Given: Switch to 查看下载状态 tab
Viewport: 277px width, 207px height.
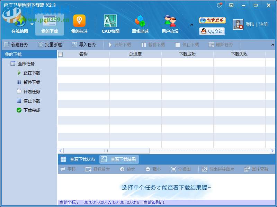Looking at the screenshot, I should point(78,159).
